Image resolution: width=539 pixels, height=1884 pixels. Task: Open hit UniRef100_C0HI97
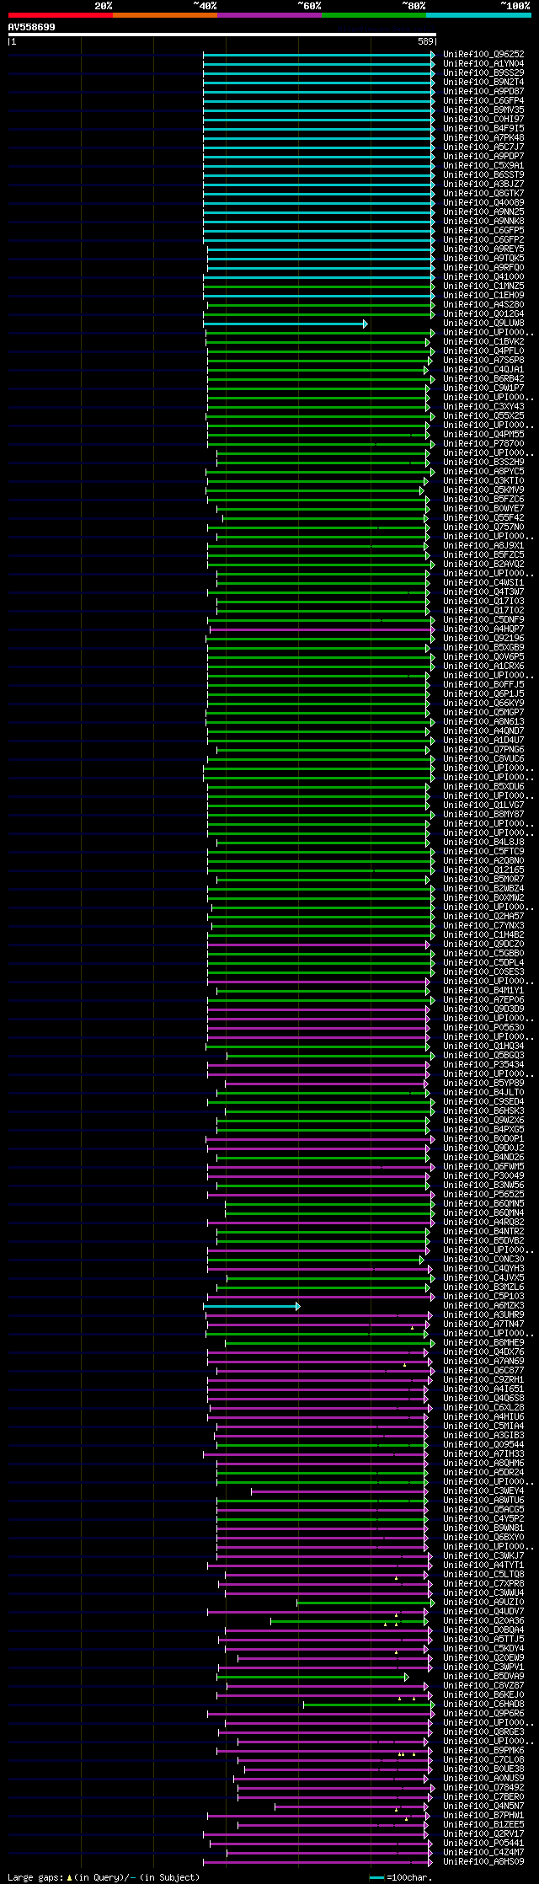tap(483, 120)
